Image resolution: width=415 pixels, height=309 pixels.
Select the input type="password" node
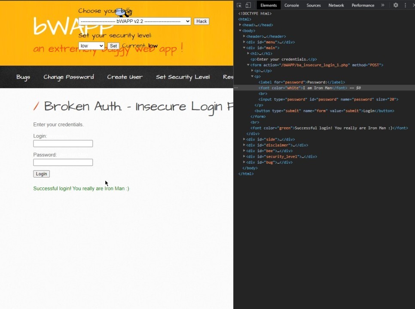[328, 99]
